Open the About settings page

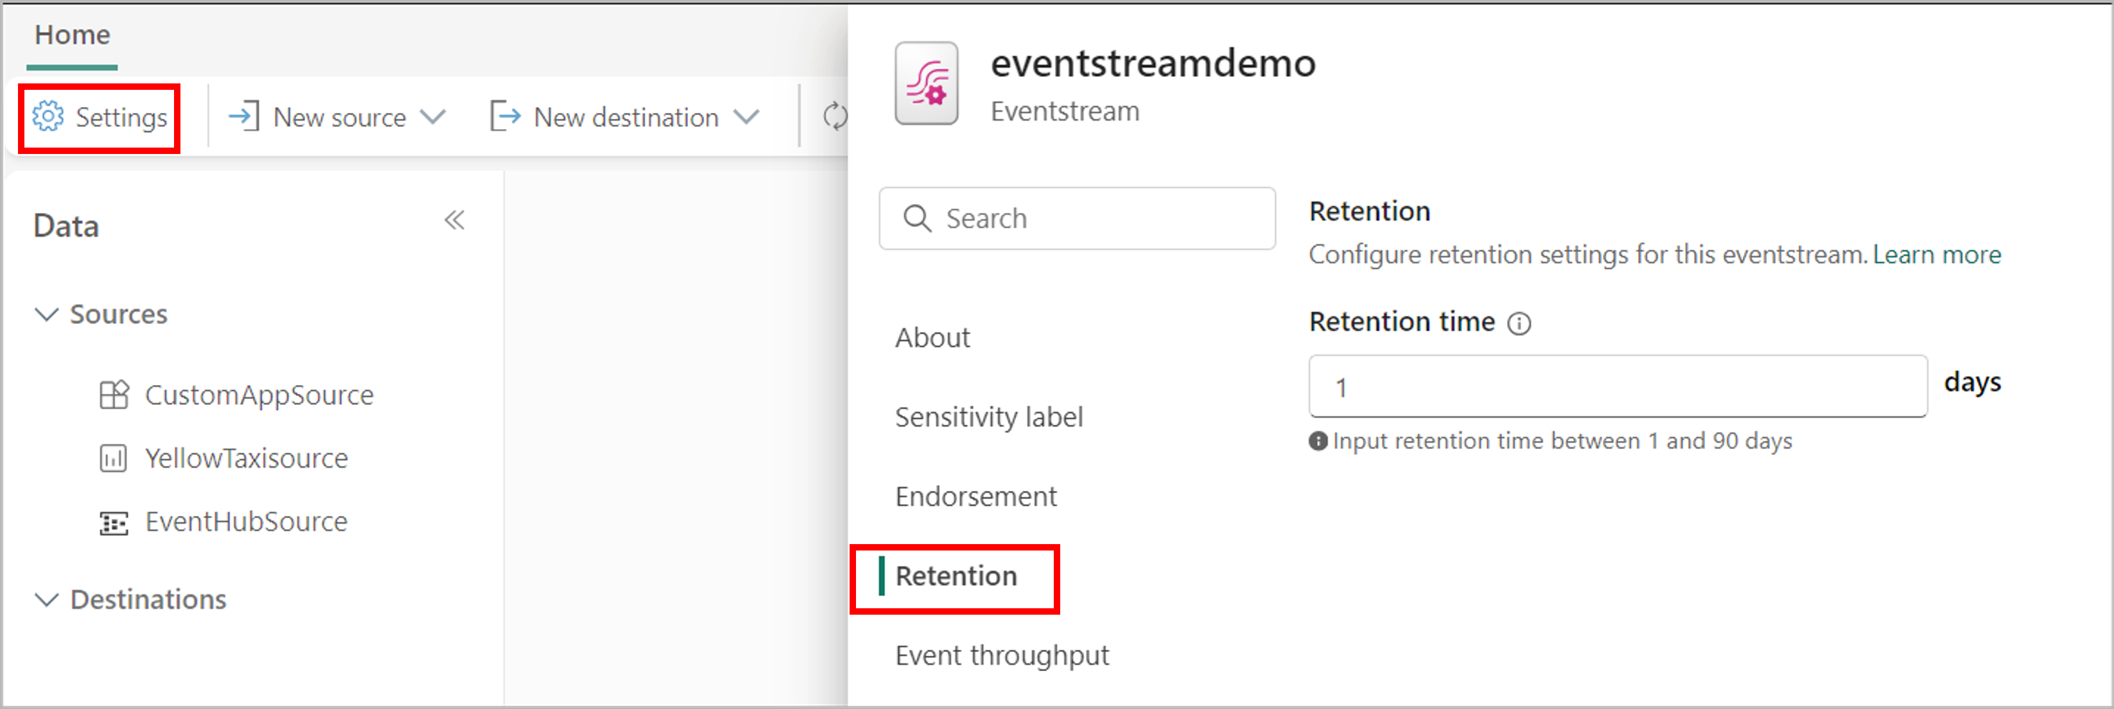click(933, 334)
